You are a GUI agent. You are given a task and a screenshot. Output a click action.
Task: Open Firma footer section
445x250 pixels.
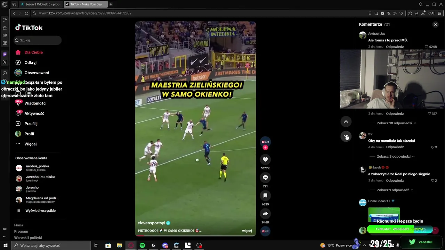click(18, 225)
